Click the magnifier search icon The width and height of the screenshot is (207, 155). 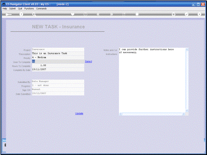tap(34, 15)
